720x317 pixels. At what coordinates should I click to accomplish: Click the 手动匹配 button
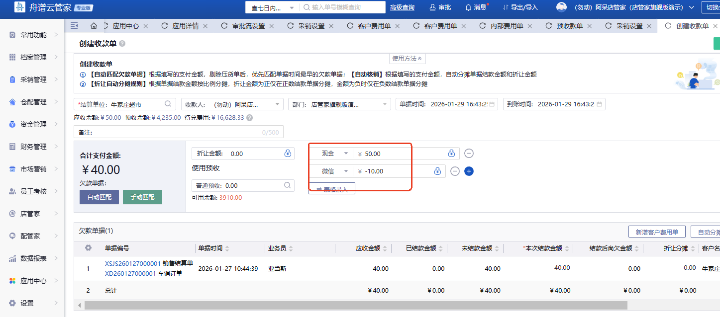[142, 197]
